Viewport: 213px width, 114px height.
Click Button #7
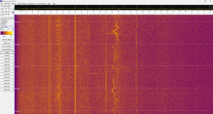[x=7, y=62]
